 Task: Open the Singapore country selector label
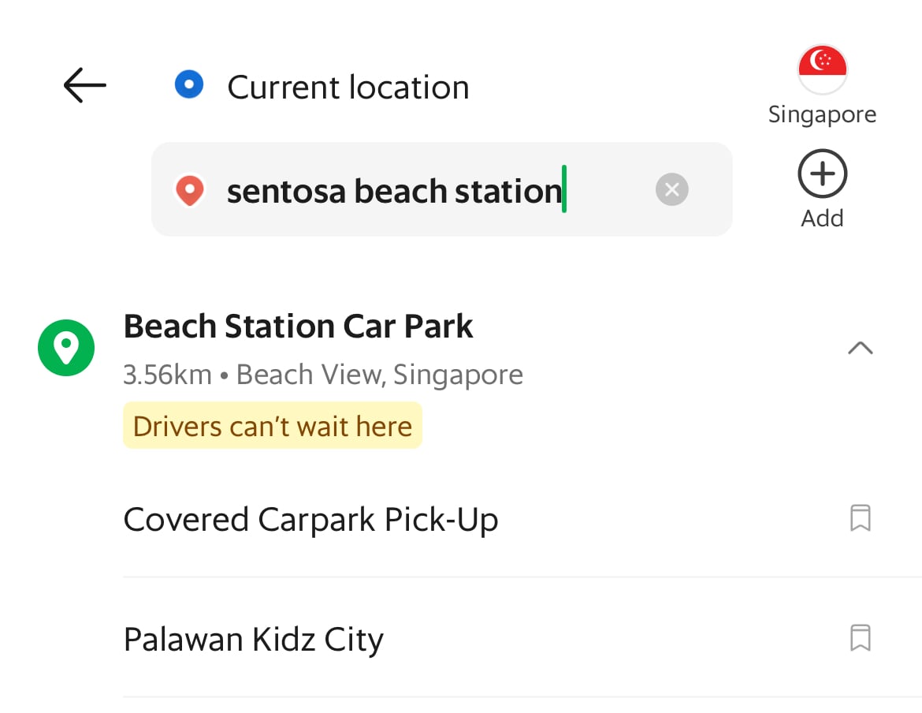[822, 114]
